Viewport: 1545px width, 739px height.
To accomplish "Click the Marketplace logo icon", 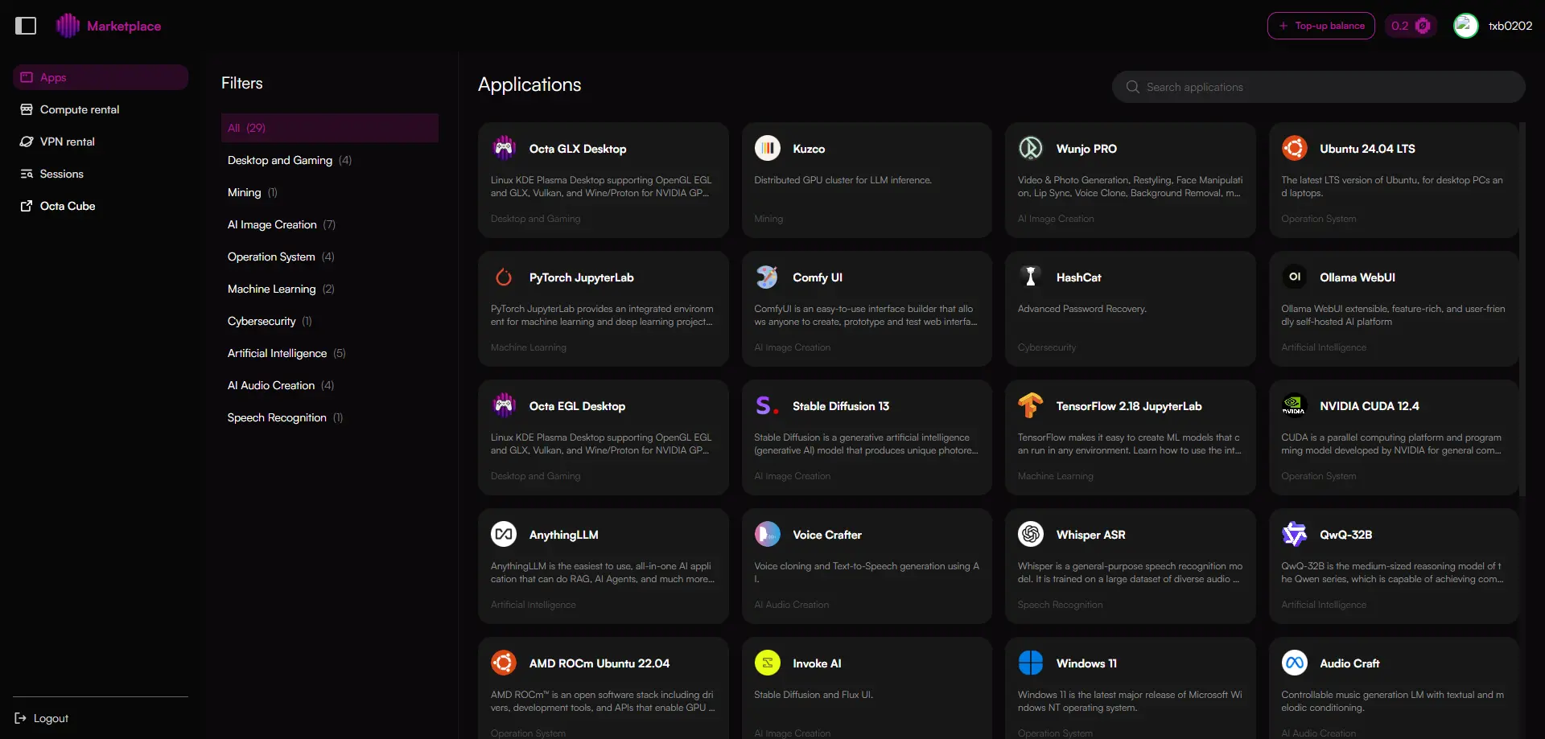I will (68, 26).
